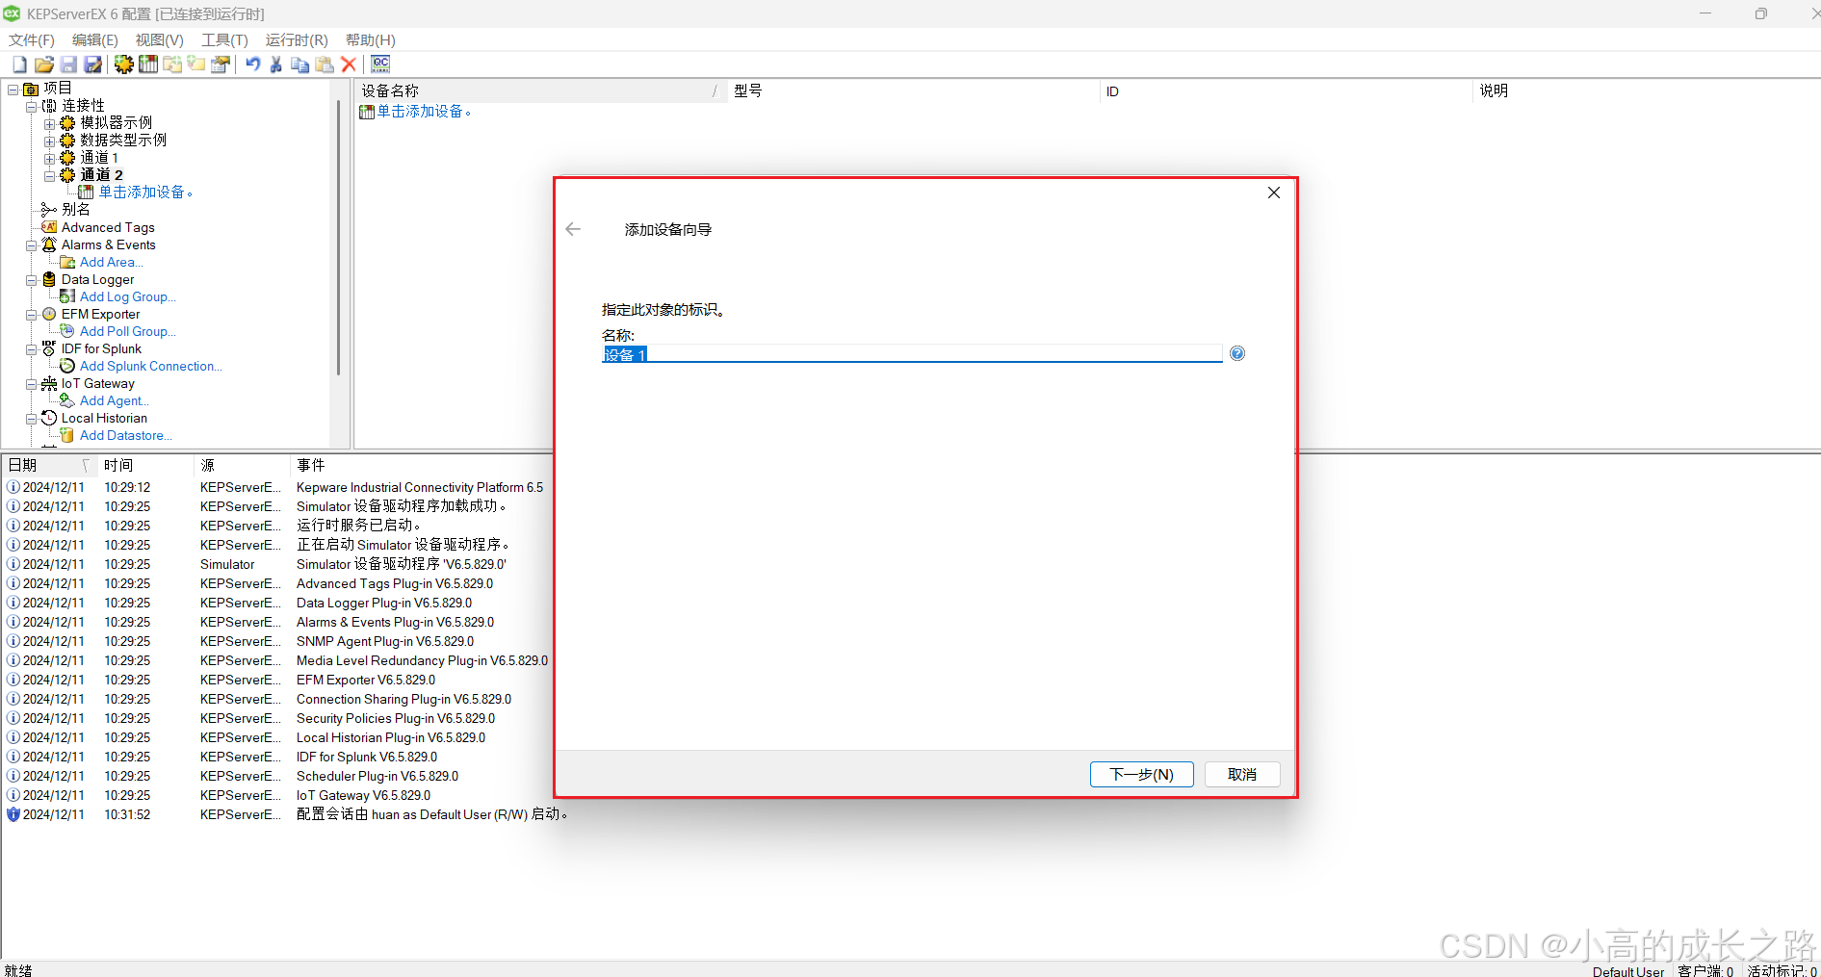Open the 视图(V) menu
This screenshot has width=1821, height=977.
click(159, 40)
